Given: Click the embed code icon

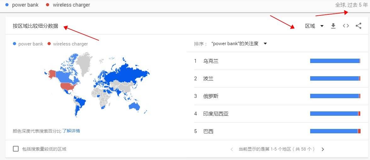Looking at the screenshot, I should pos(346,26).
